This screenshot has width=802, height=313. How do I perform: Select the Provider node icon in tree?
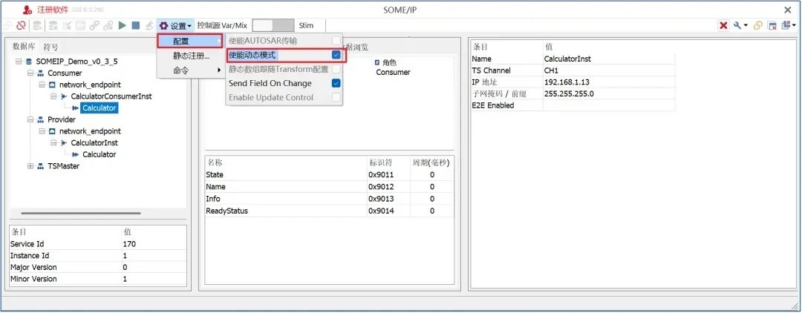(40, 119)
